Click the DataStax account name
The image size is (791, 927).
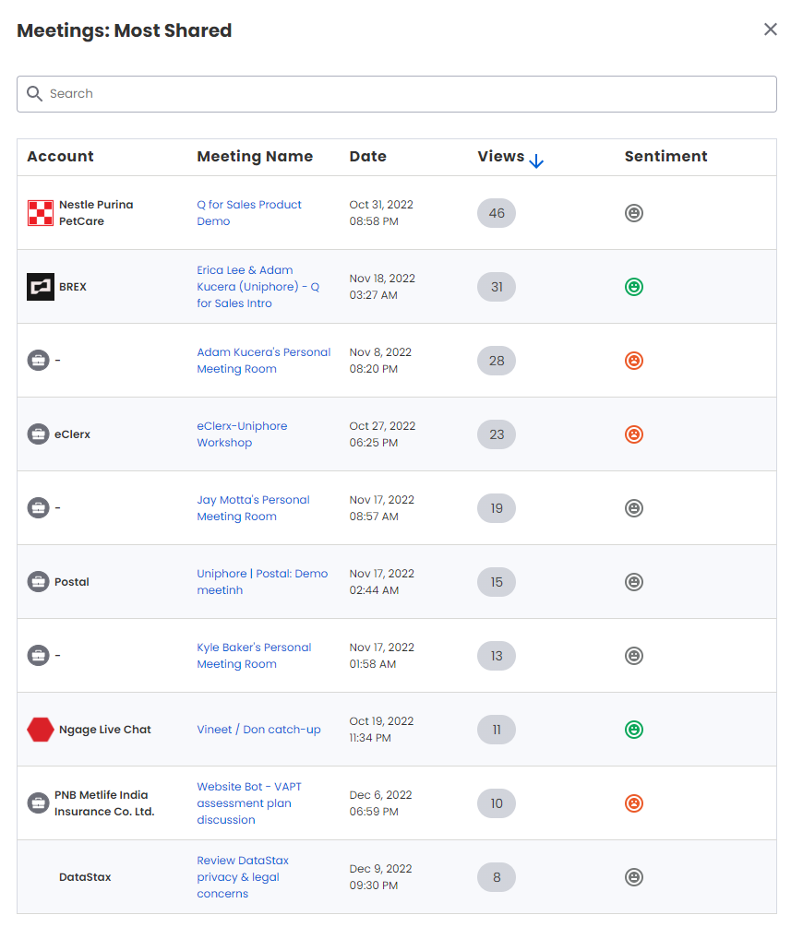point(85,877)
